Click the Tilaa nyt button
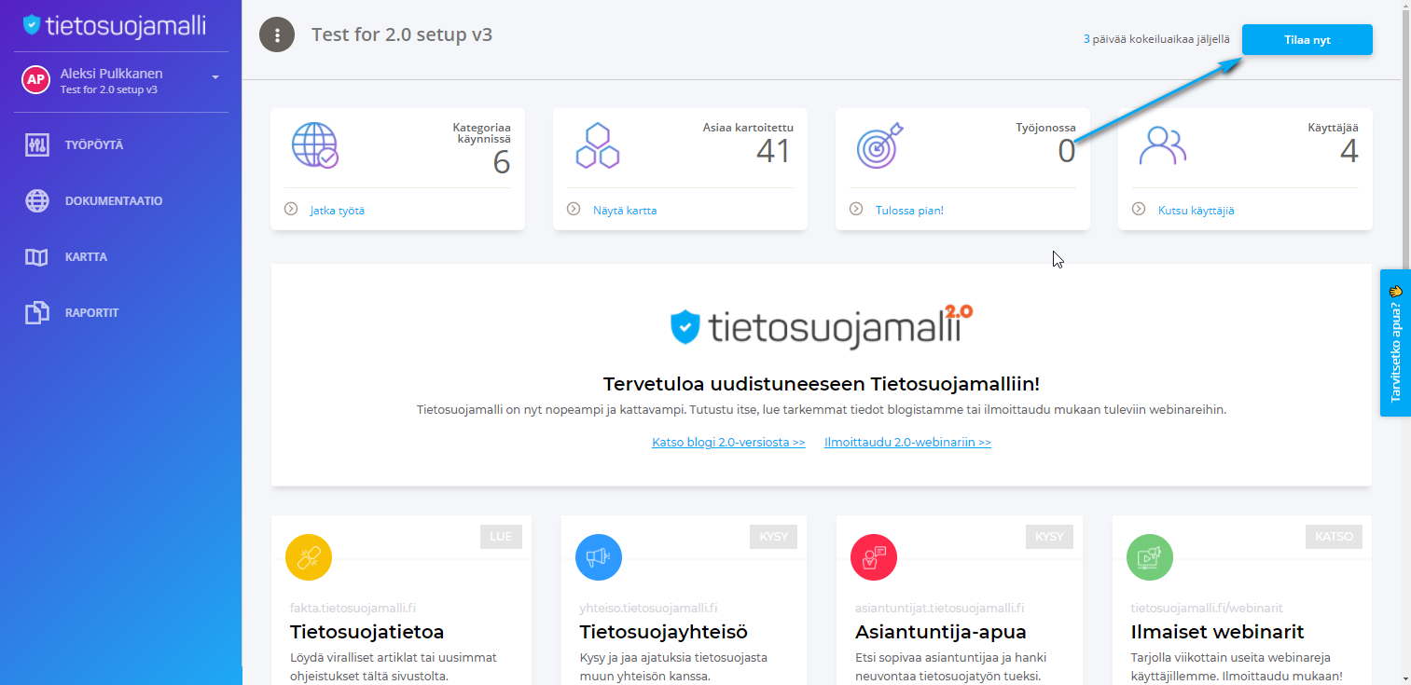 (x=1307, y=40)
